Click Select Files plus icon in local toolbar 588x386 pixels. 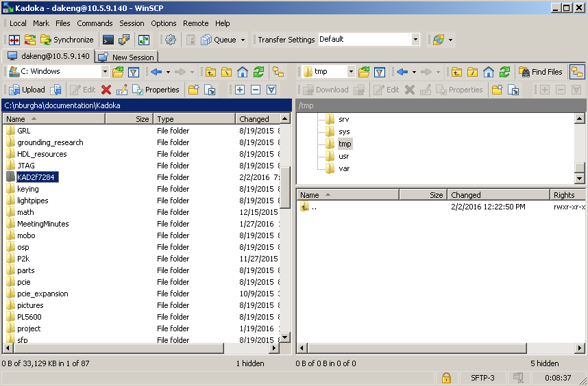click(240, 90)
